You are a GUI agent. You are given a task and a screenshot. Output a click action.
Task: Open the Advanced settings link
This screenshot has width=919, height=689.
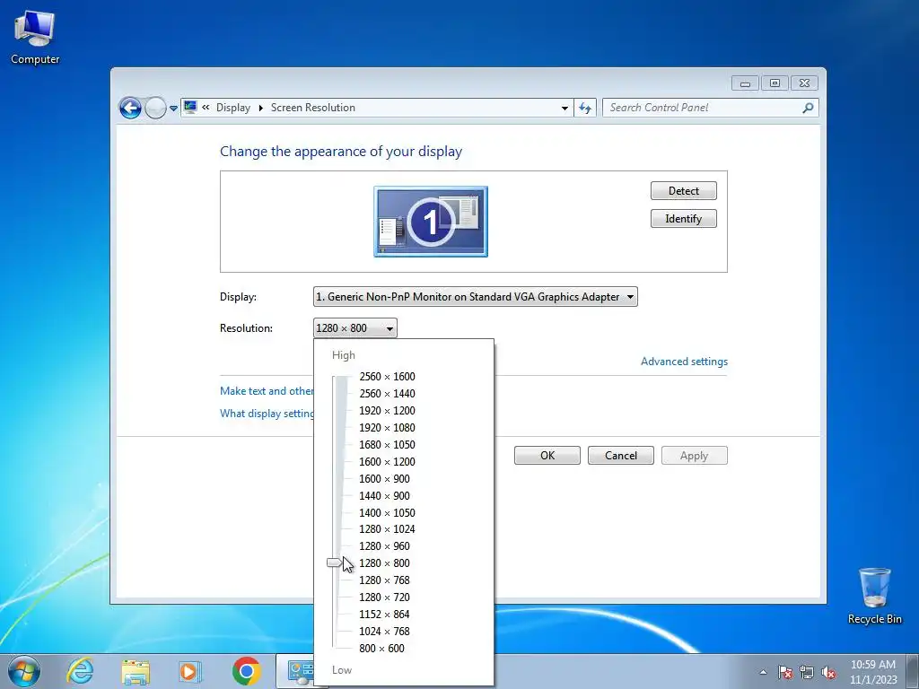[x=684, y=362]
